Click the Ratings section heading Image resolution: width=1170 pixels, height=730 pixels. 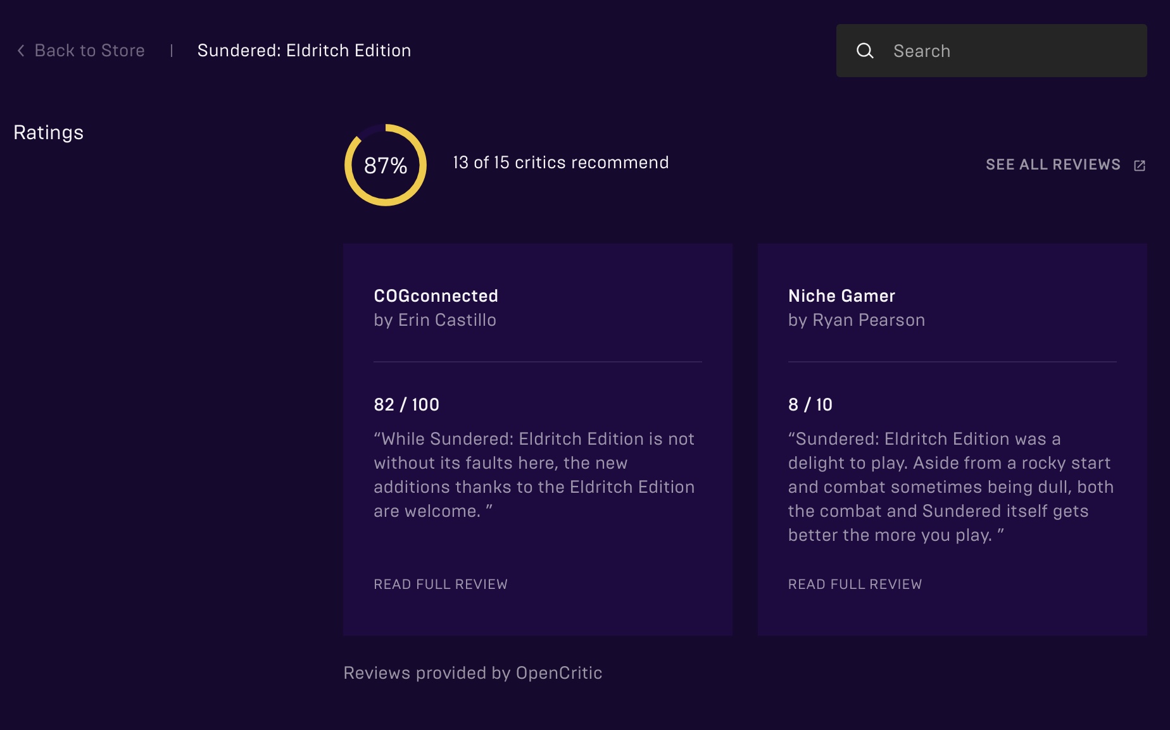(x=49, y=133)
